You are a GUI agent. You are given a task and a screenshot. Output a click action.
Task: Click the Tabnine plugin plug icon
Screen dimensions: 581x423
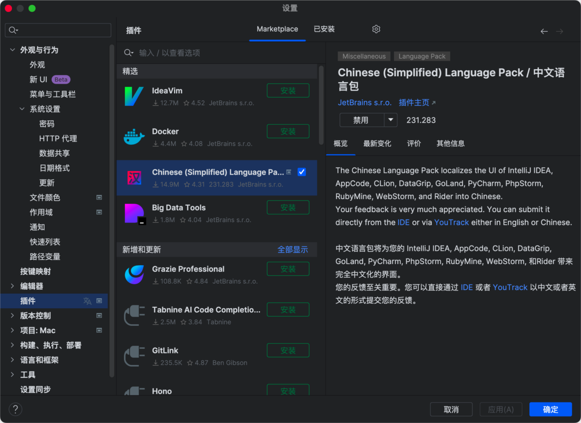(134, 315)
